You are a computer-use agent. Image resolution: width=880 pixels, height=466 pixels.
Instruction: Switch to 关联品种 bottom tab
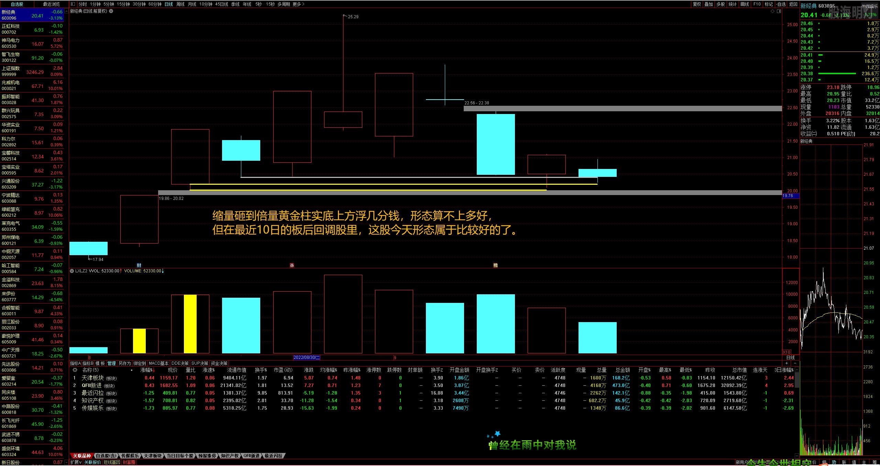click(81, 456)
